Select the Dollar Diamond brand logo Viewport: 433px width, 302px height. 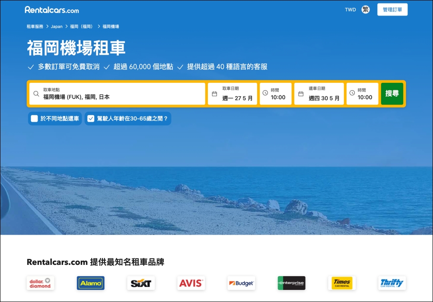(x=40, y=283)
